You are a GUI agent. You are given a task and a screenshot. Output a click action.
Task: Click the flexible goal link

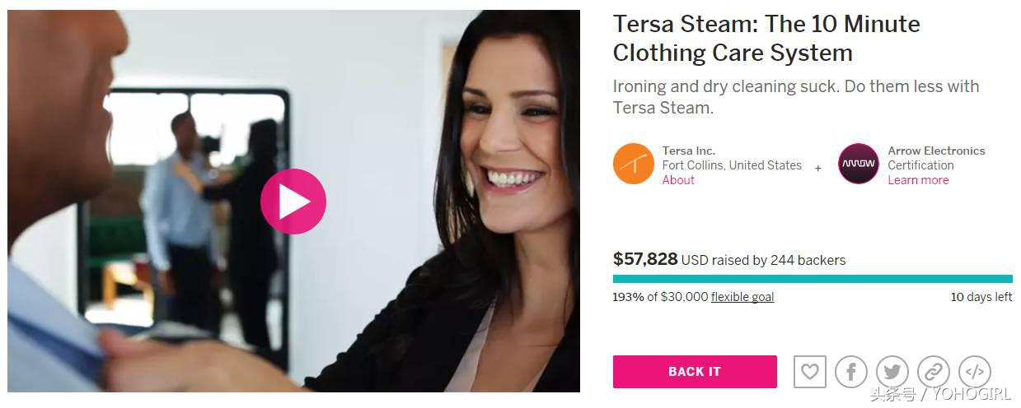(x=742, y=297)
